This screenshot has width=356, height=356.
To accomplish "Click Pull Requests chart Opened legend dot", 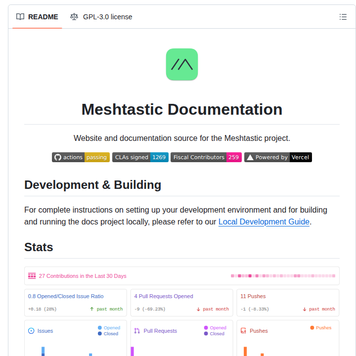I will [x=206, y=328].
